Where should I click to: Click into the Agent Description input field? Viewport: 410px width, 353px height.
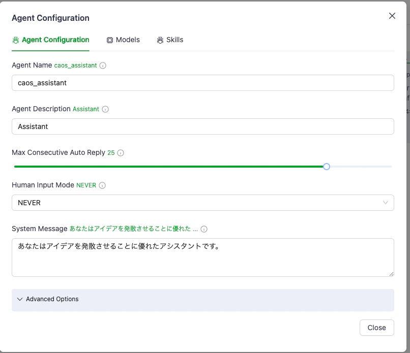pyautogui.click(x=202, y=126)
